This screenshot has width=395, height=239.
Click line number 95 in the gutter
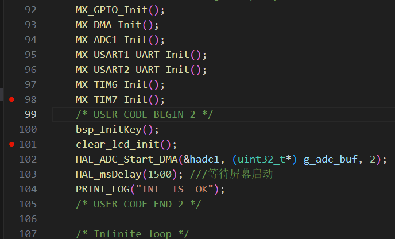point(30,55)
